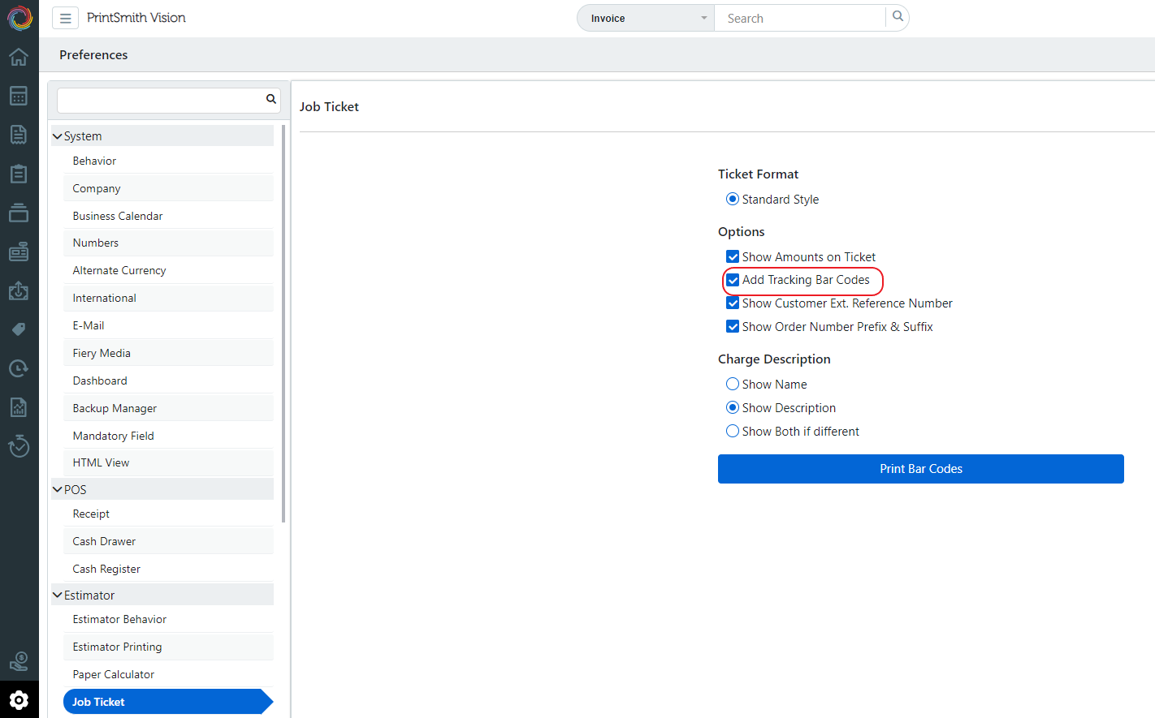The image size is (1155, 718).
Task: Open Paper Calculator preferences
Action: click(x=168, y=674)
